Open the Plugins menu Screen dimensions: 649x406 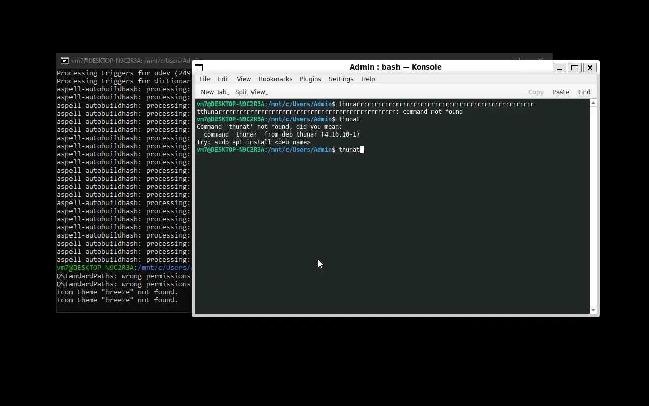310,79
